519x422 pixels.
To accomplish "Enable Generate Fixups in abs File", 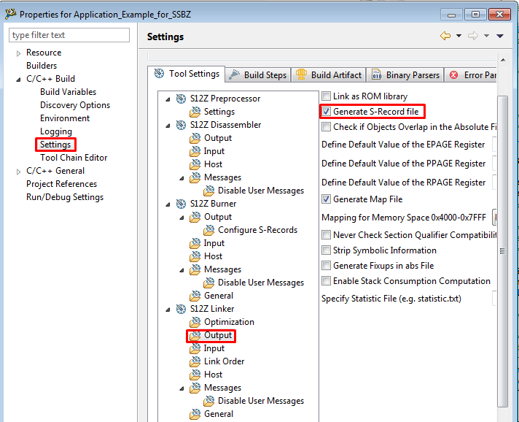I will [326, 265].
